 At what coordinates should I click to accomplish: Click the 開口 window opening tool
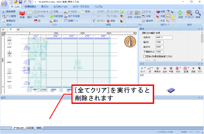pyautogui.click(x=30, y=14)
